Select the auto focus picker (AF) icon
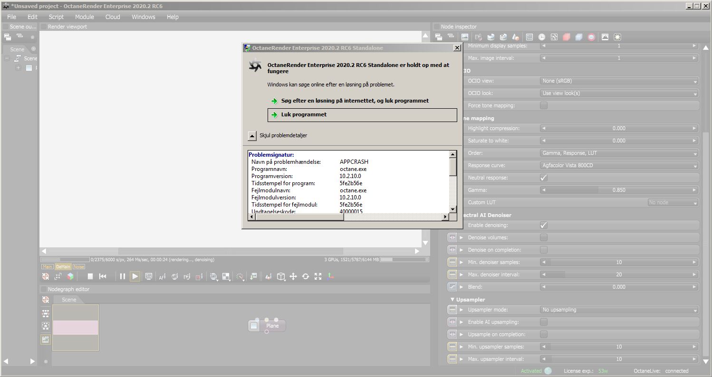 point(162,276)
